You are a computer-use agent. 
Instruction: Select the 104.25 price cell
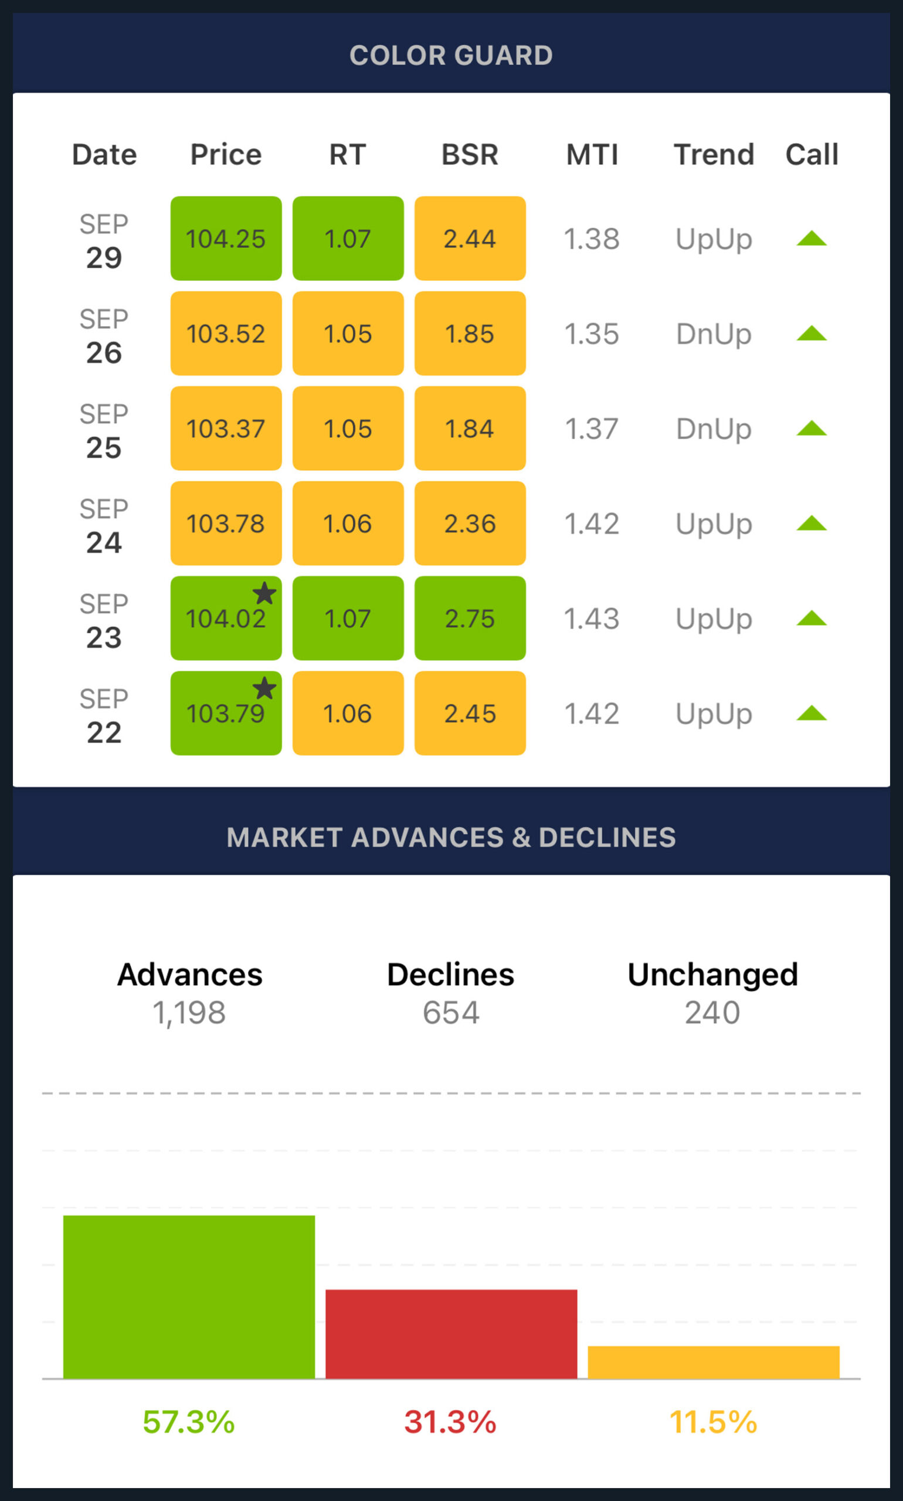click(x=226, y=239)
